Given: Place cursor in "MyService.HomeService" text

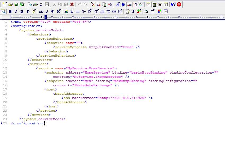Looking at the screenshot, I should [90, 68].
